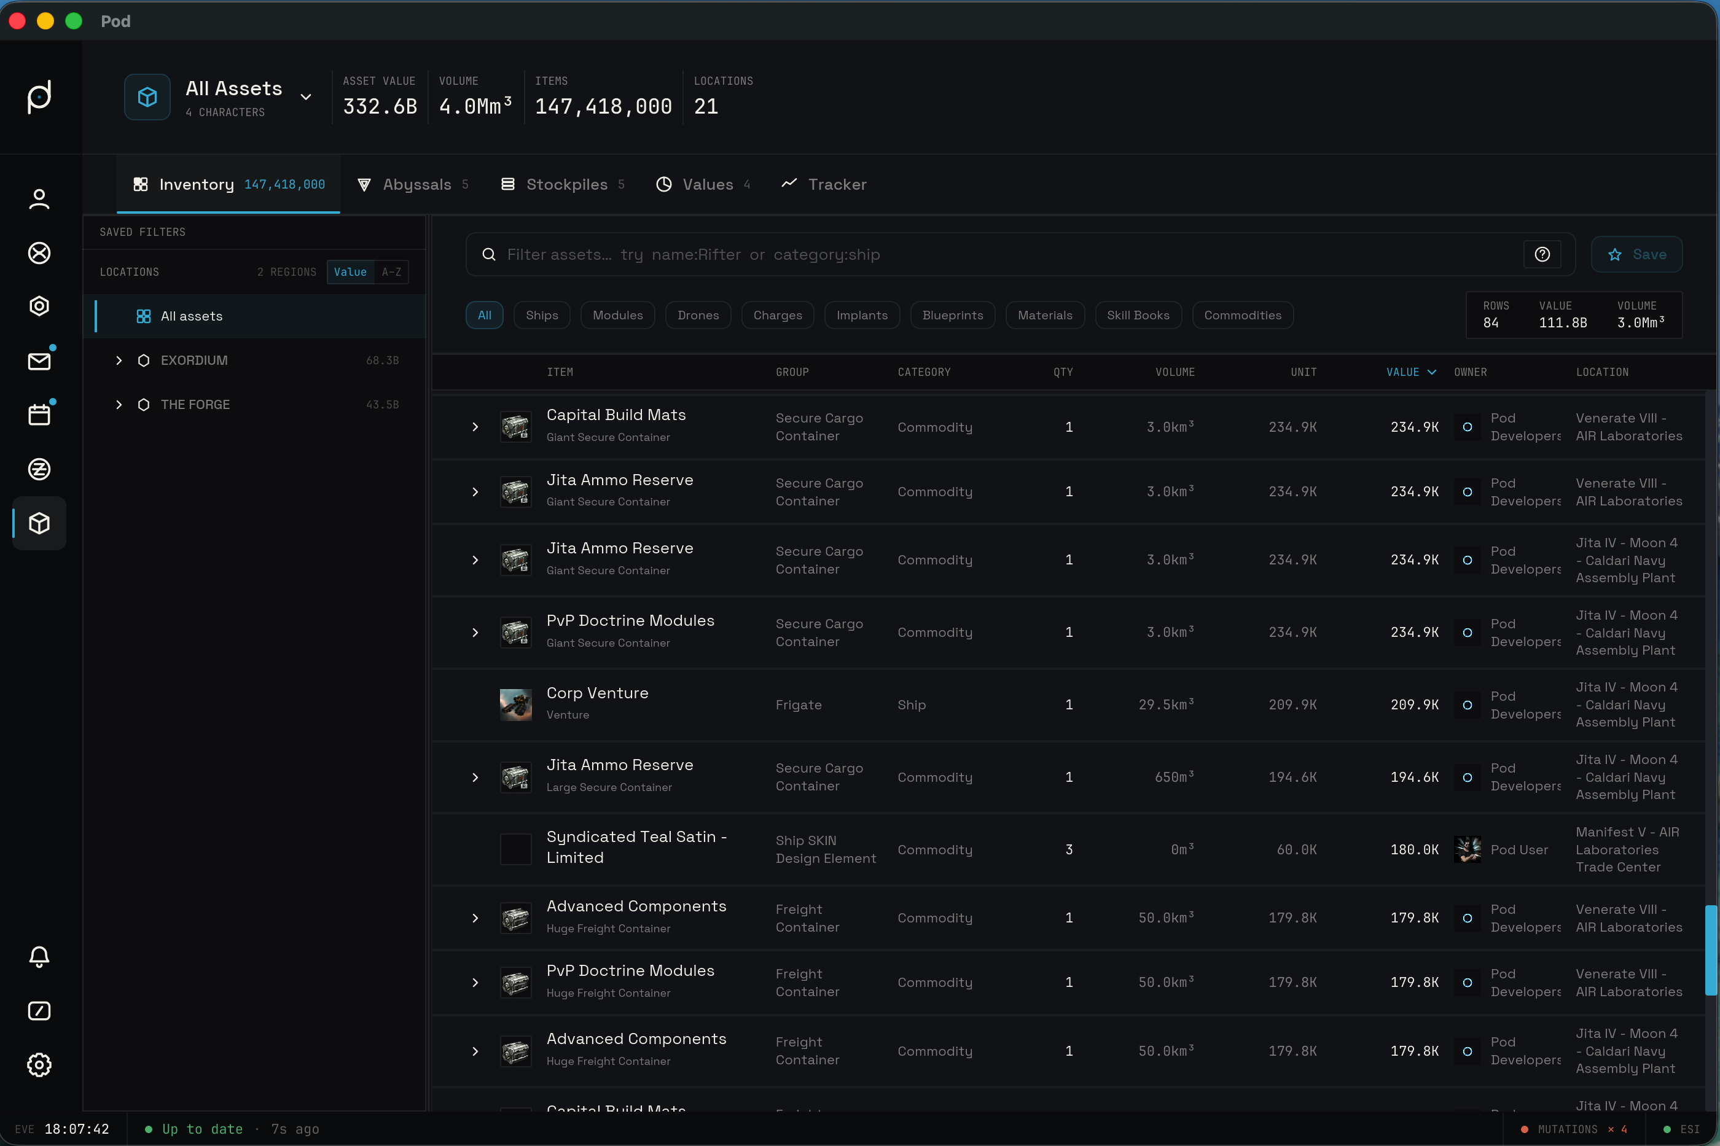Click the All Assets cube icon
Viewport: 1720px width, 1146px height.
pos(147,96)
